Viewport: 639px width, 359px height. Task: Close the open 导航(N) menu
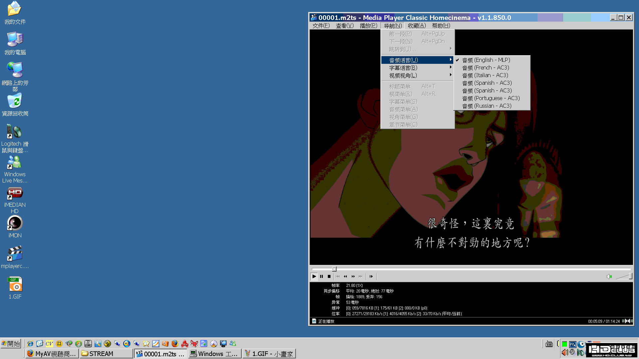[393, 26]
